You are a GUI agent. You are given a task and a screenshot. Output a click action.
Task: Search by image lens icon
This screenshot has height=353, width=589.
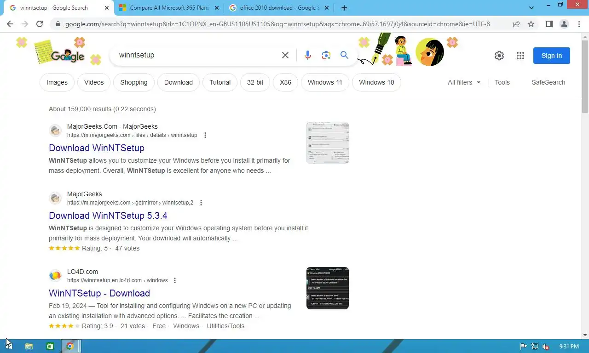click(326, 55)
